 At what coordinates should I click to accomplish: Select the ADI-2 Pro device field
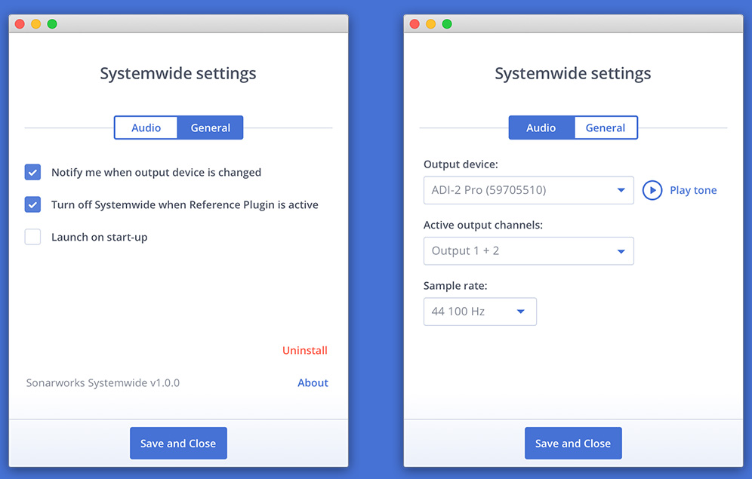pyautogui.click(x=529, y=190)
